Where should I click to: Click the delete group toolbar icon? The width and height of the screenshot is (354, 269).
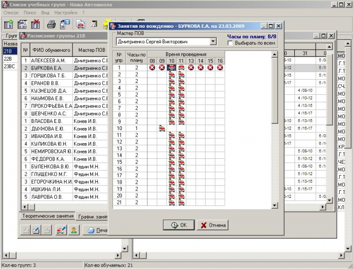tap(35, 24)
